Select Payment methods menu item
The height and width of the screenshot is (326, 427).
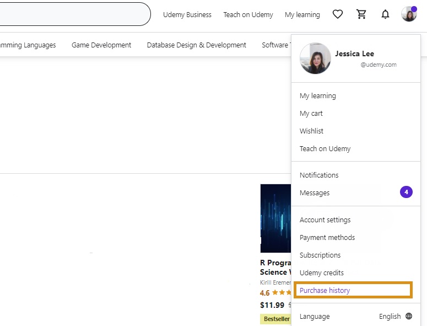pos(327,238)
